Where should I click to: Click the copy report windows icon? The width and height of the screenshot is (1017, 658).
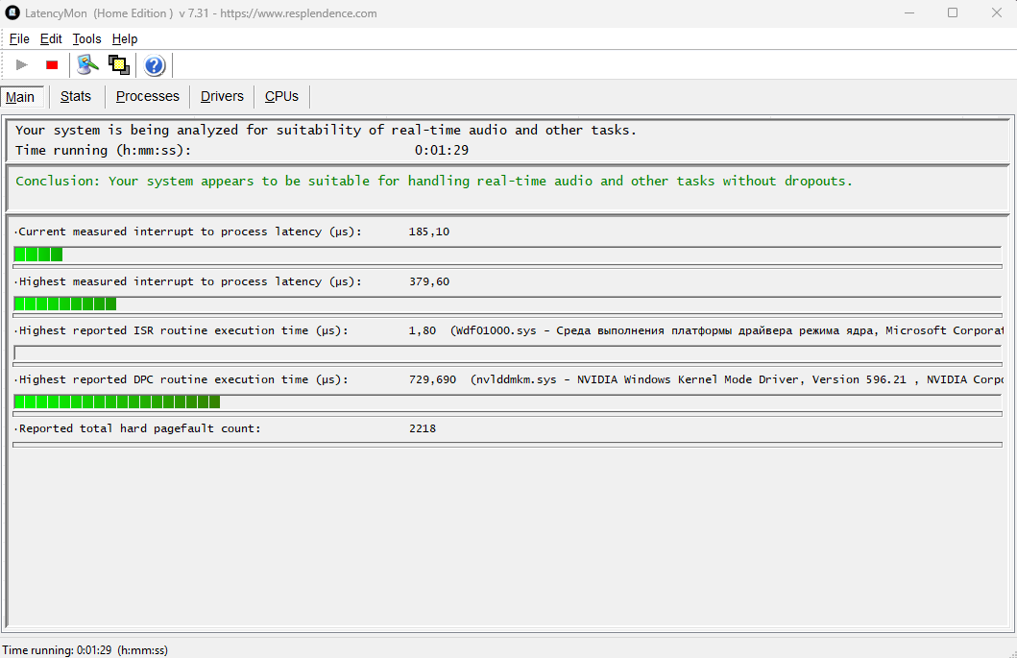[x=119, y=65]
